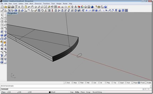Viewport: 153px width, 94px height.
Task: Toggle the Ortho status bar button
Action: click(77, 92)
